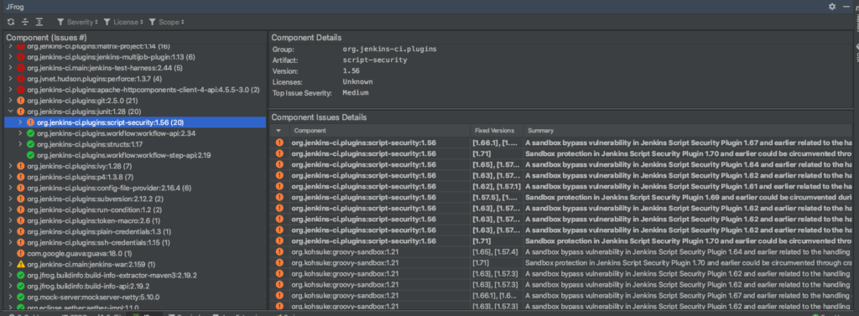Click the Version value 1.56

coord(351,70)
